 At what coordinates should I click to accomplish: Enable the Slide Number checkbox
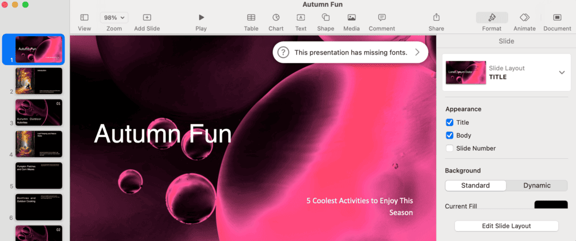coord(450,148)
